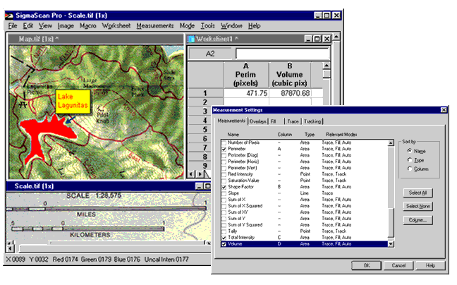Switch to the Trace tab
Viewport: 457px width, 285px height.
point(293,121)
